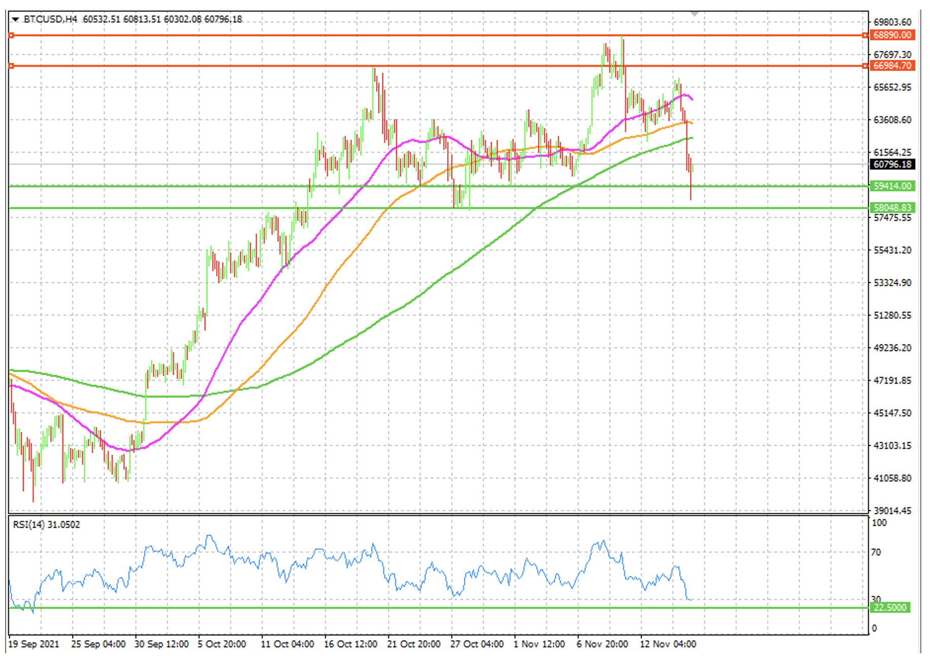This screenshot has width=936, height=669.
Task: Click the RSI(14) 31.0502 indicator label
Action: click(x=47, y=524)
